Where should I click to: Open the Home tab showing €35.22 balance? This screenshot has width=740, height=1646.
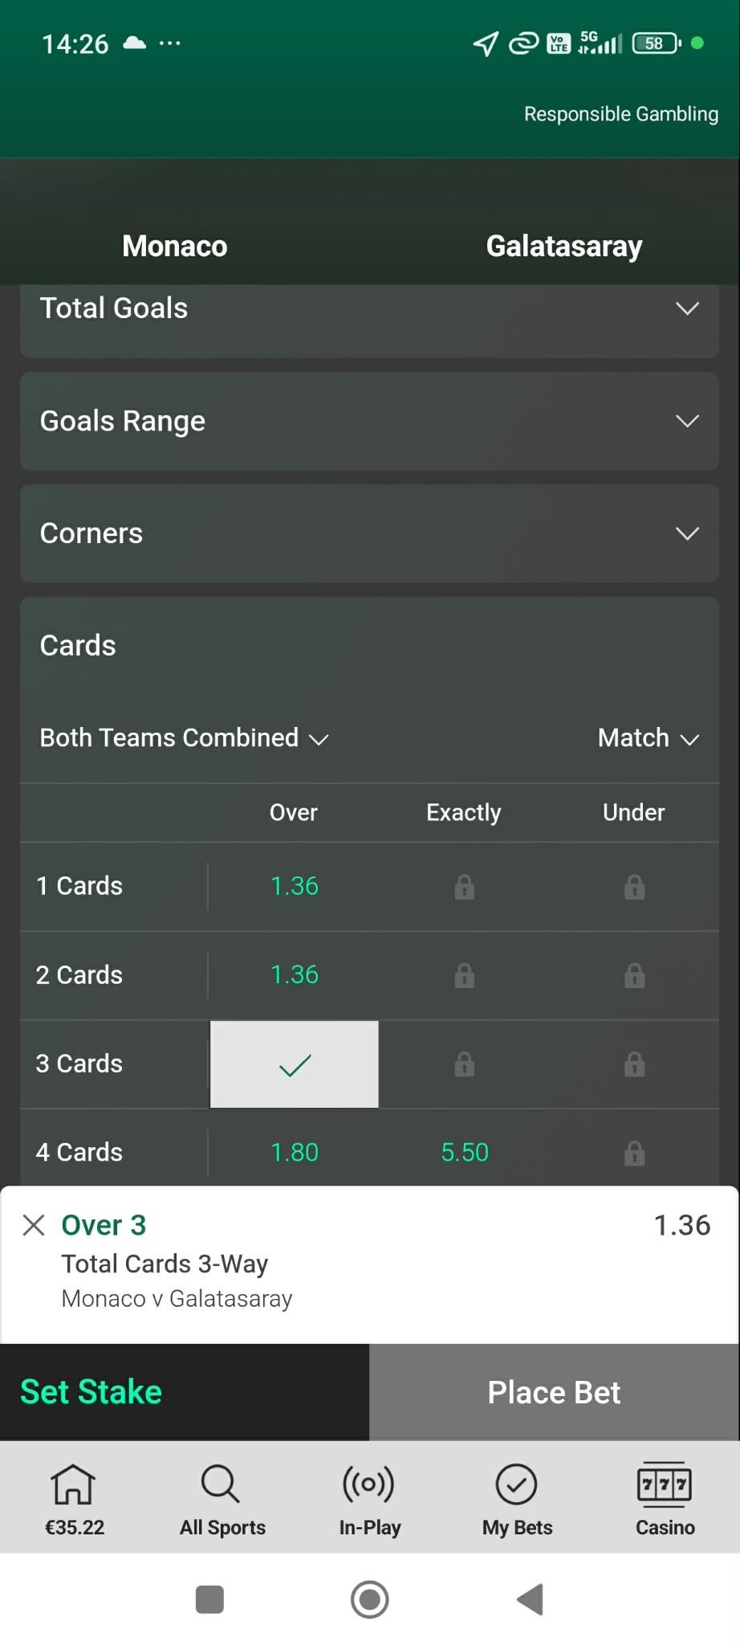point(74,1498)
